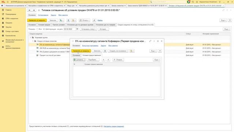Click Подобрать button in dialog
The width and height of the screenshot is (234, 132).
[x=93, y=60]
